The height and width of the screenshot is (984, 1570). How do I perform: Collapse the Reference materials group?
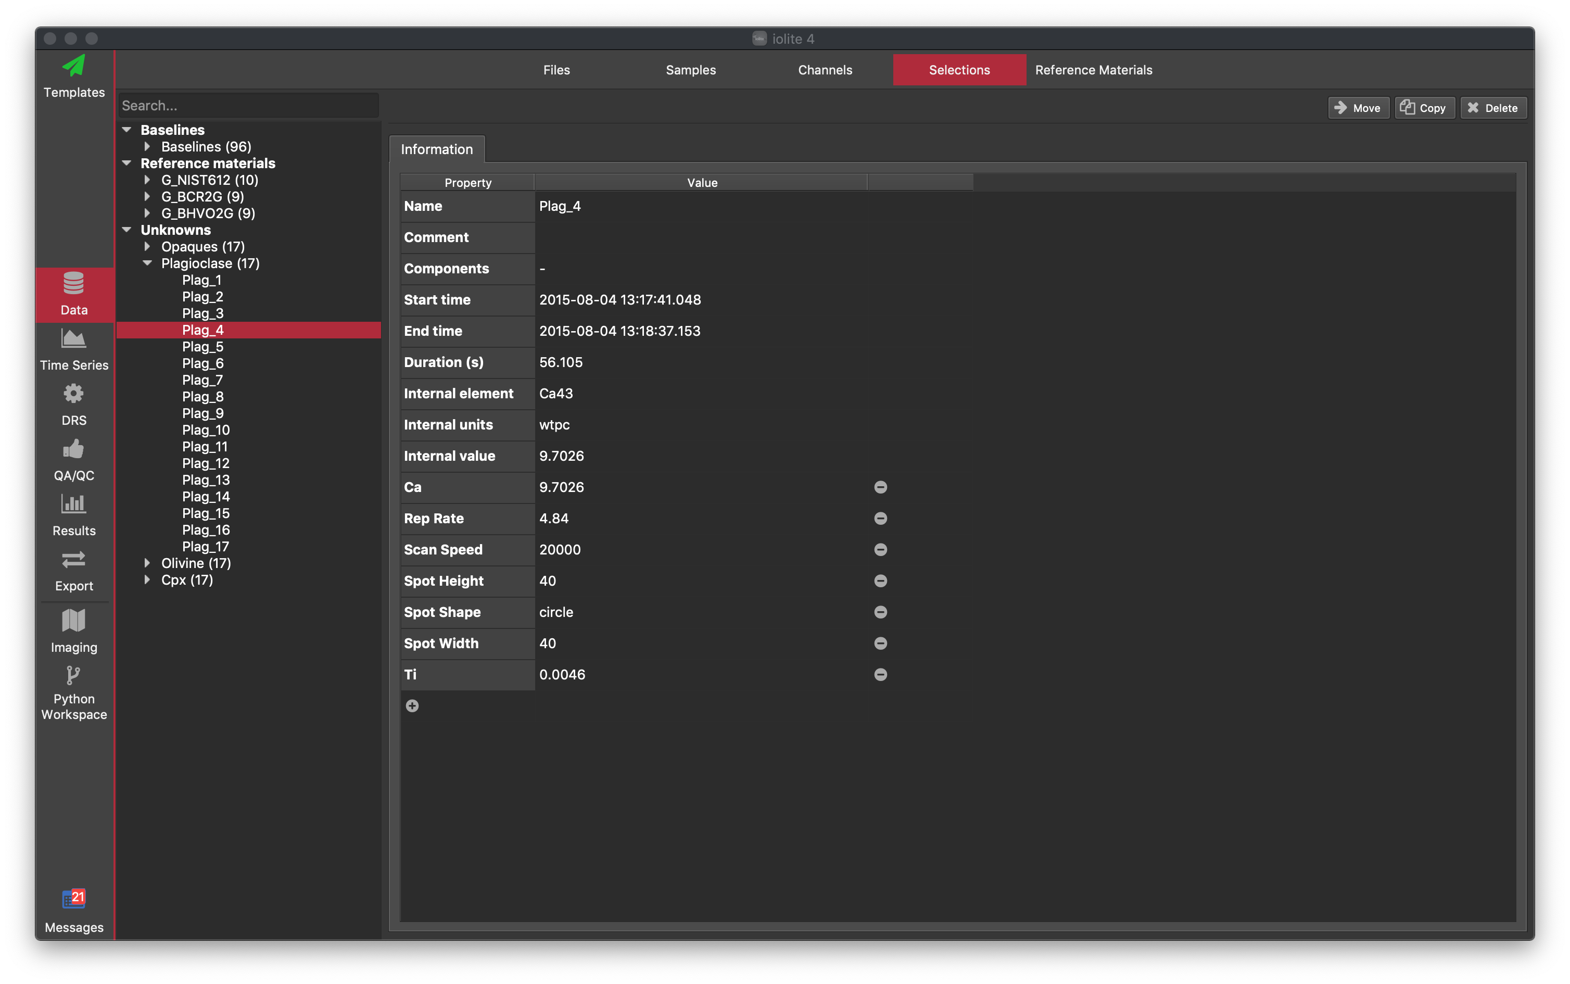[x=127, y=162]
